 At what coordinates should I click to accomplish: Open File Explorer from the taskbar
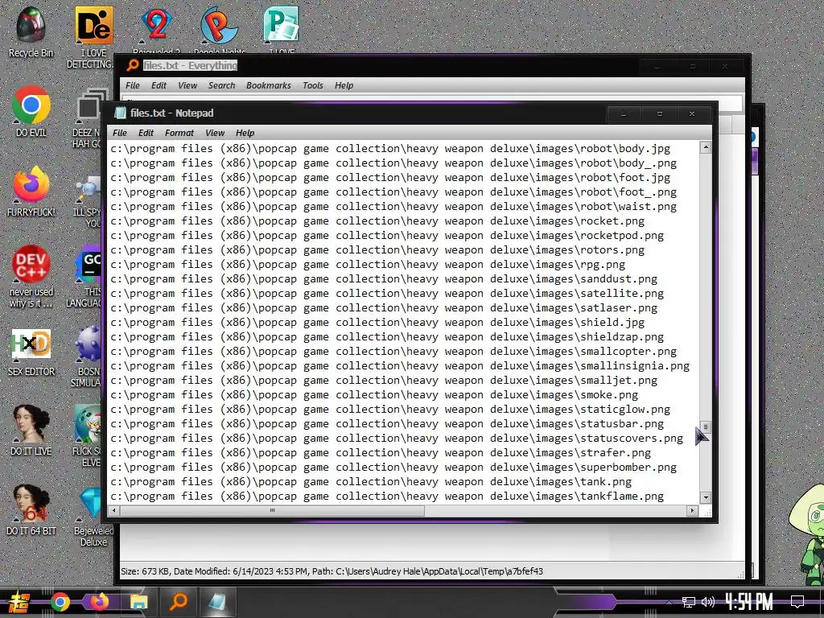tap(138, 602)
